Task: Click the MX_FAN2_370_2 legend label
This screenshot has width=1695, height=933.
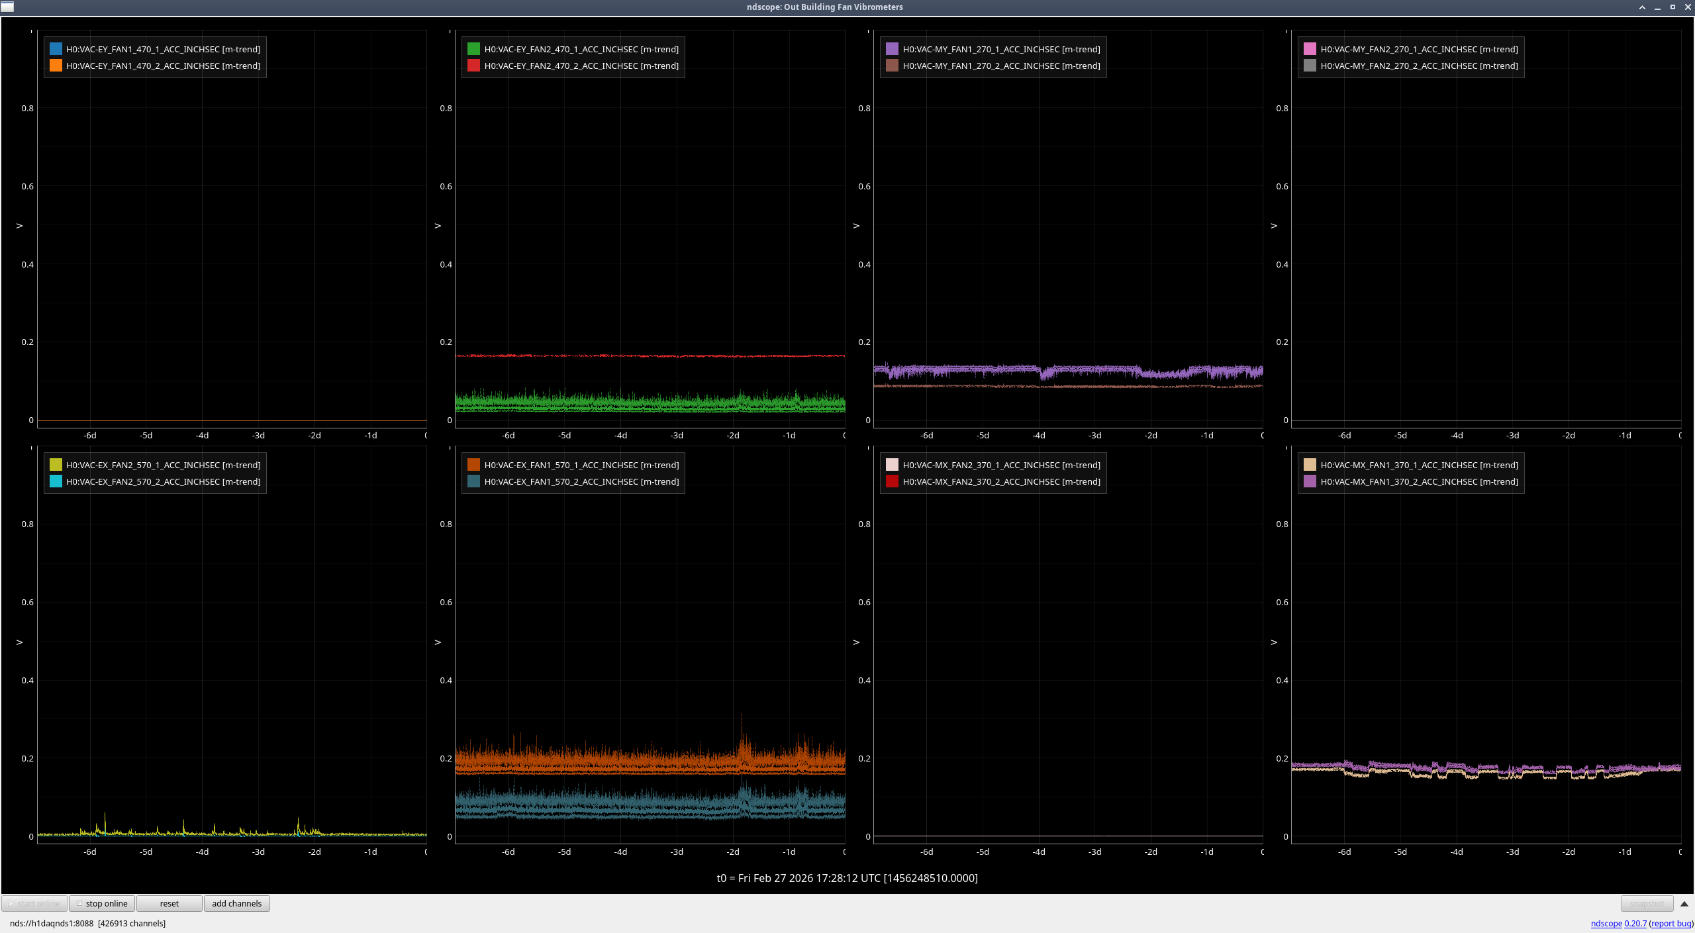Action: 1001,481
